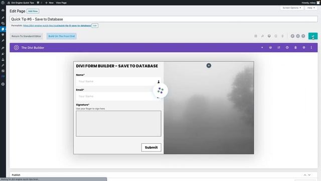Click the Divi D logo
Screen dimensions: 321x181
point(17,48)
